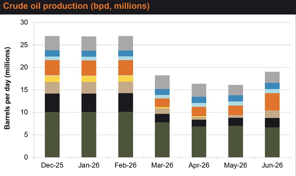Select the yellow segment of Jan-26 bar
Screen dimensions: 296x176
point(89,79)
